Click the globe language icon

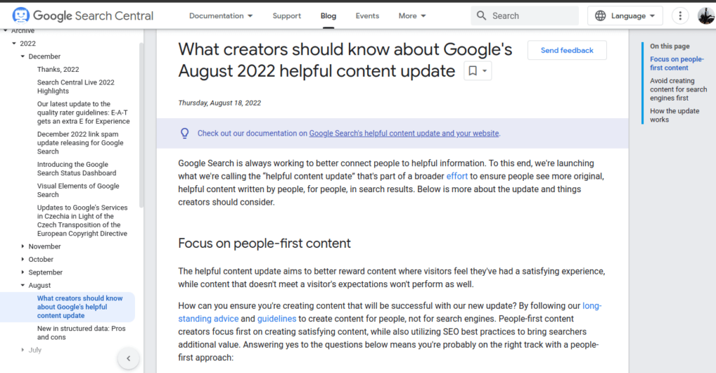(x=601, y=15)
